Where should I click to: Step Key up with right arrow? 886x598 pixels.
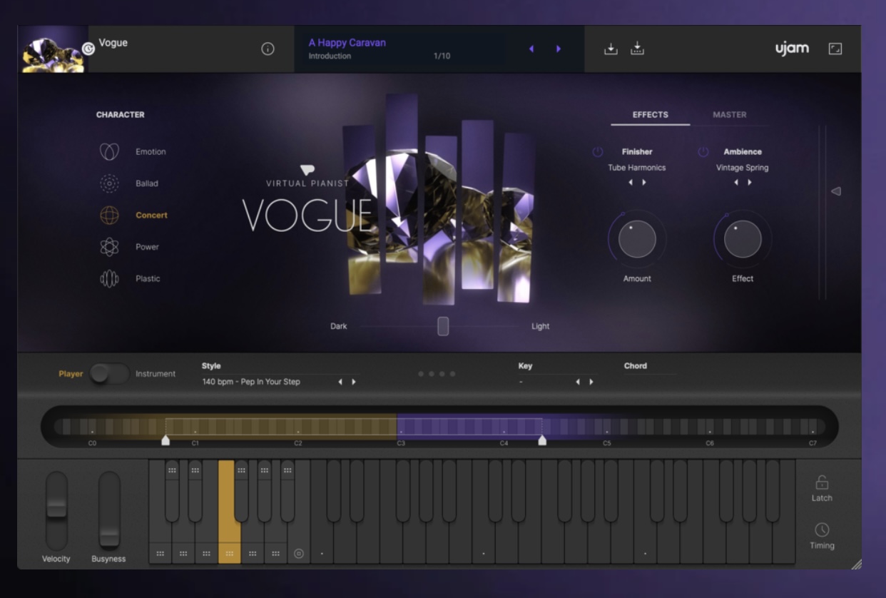591,382
